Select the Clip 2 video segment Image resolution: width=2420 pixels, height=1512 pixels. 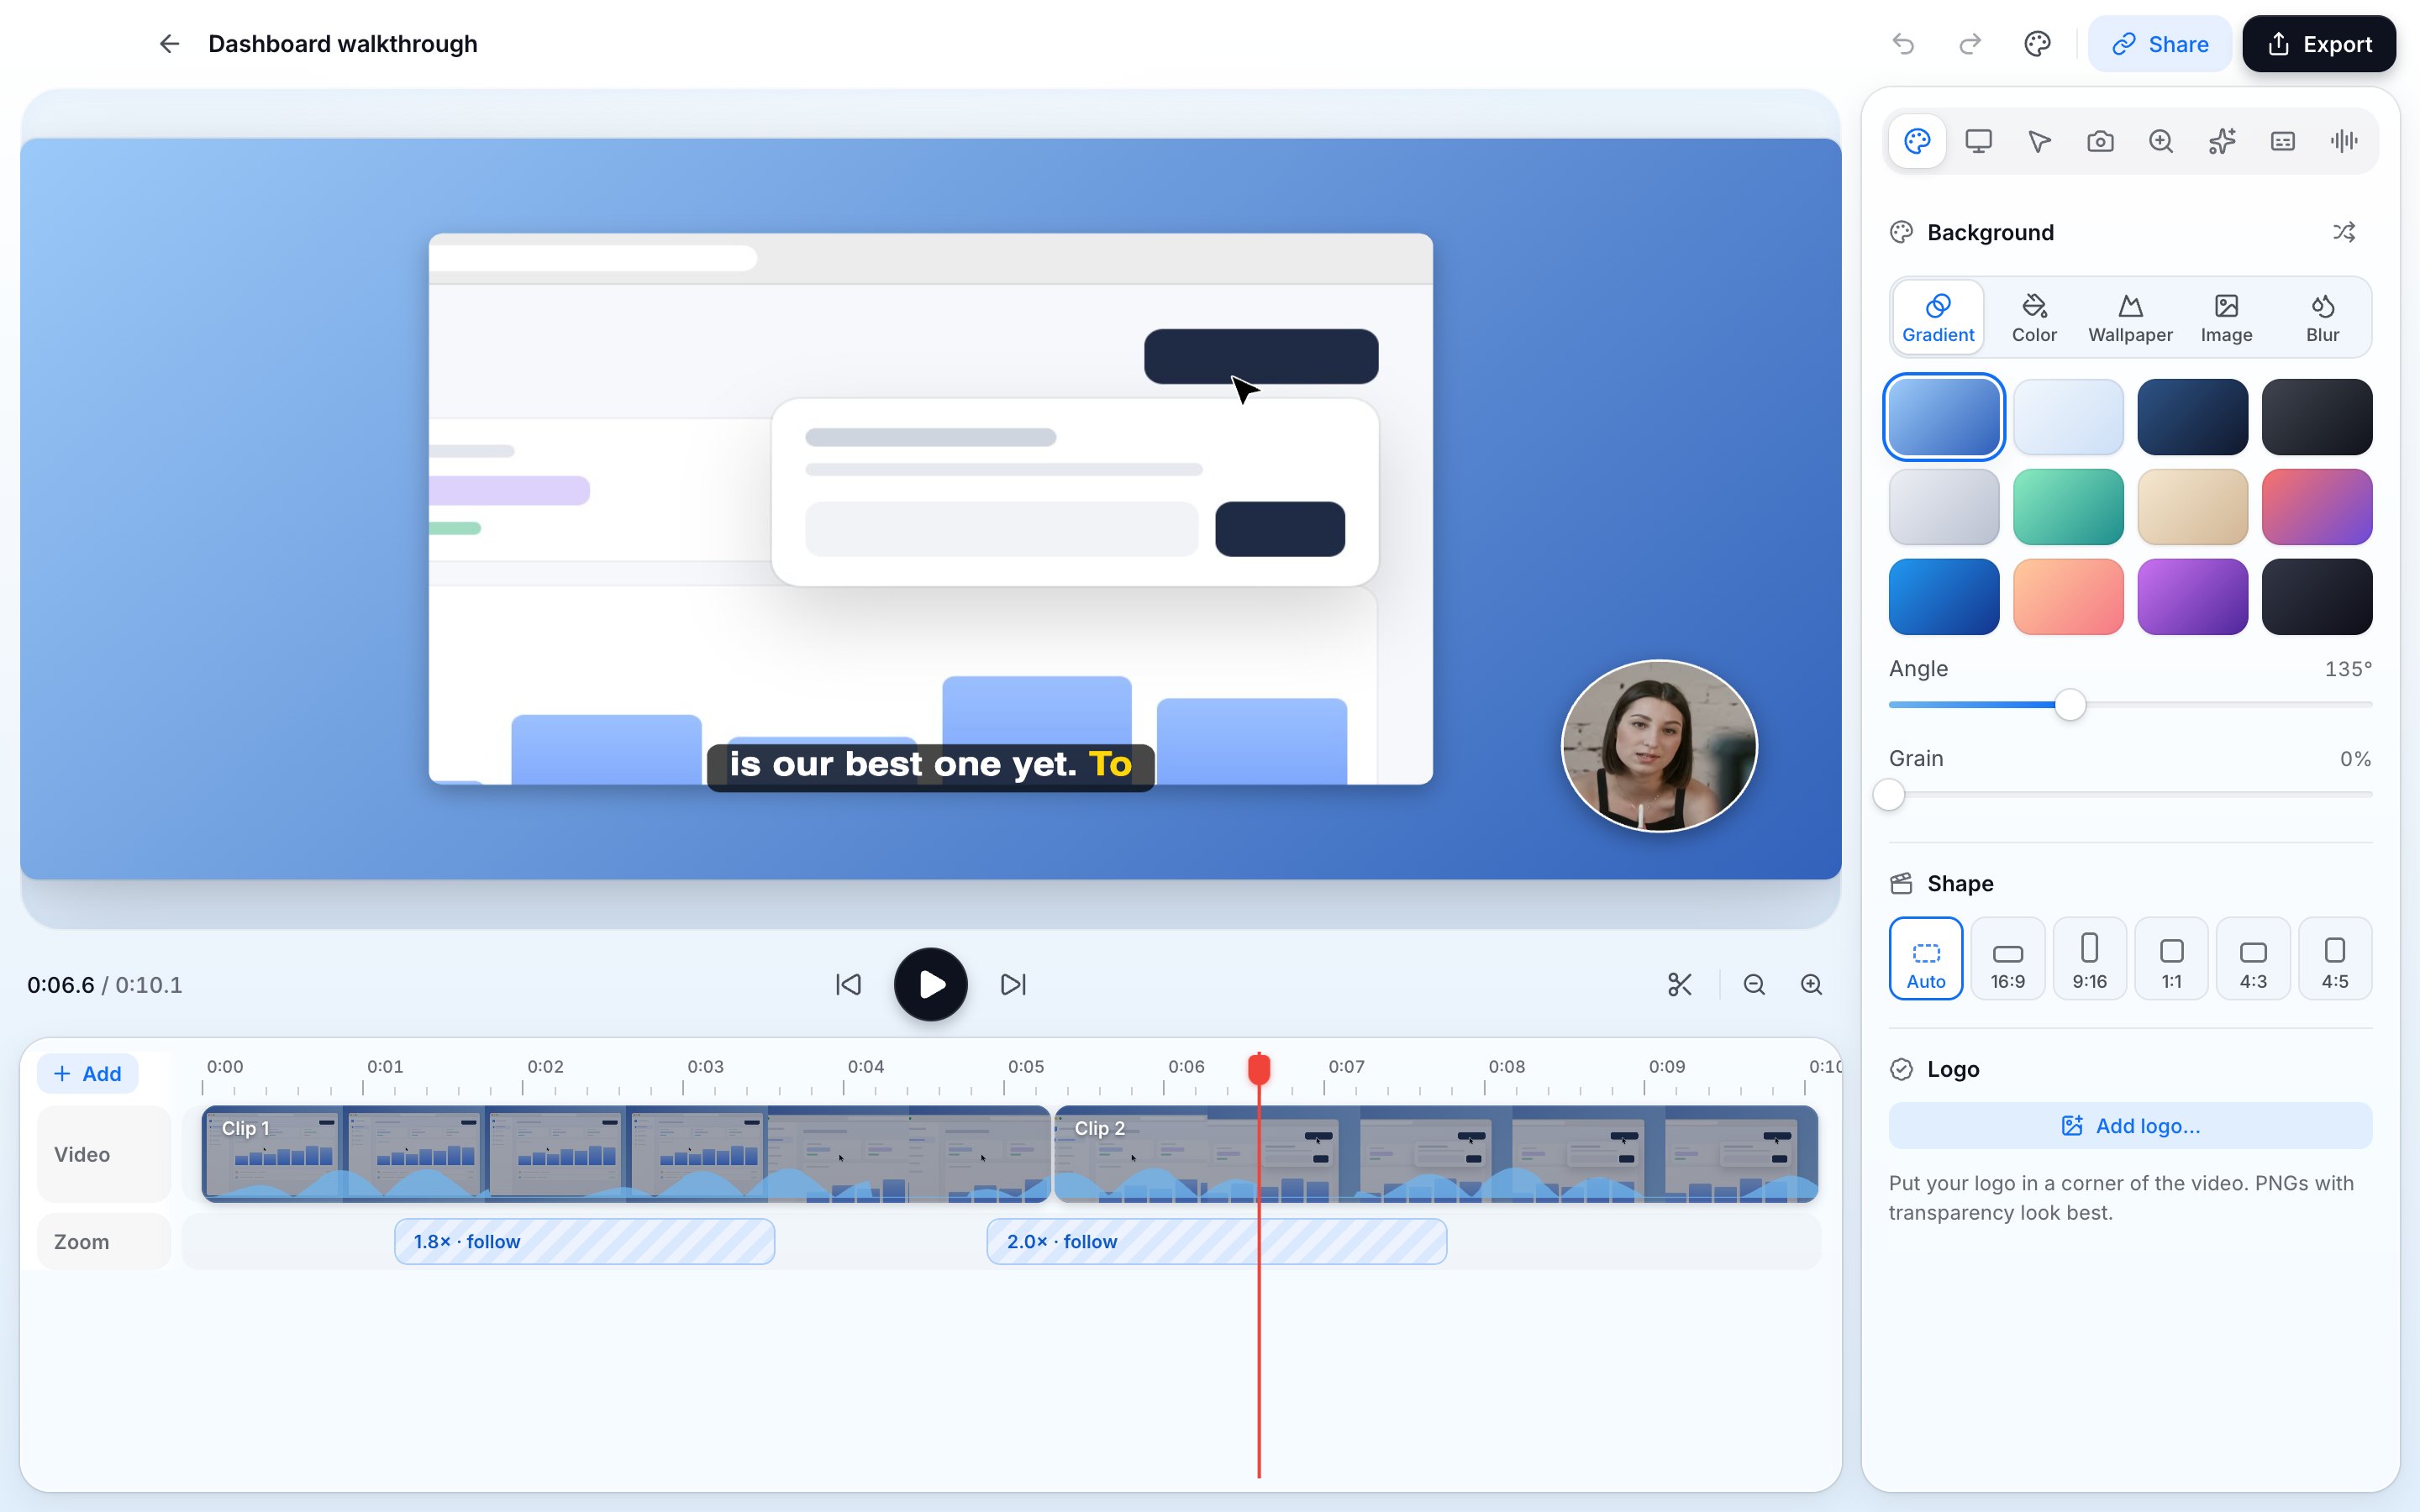tap(1436, 1154)
